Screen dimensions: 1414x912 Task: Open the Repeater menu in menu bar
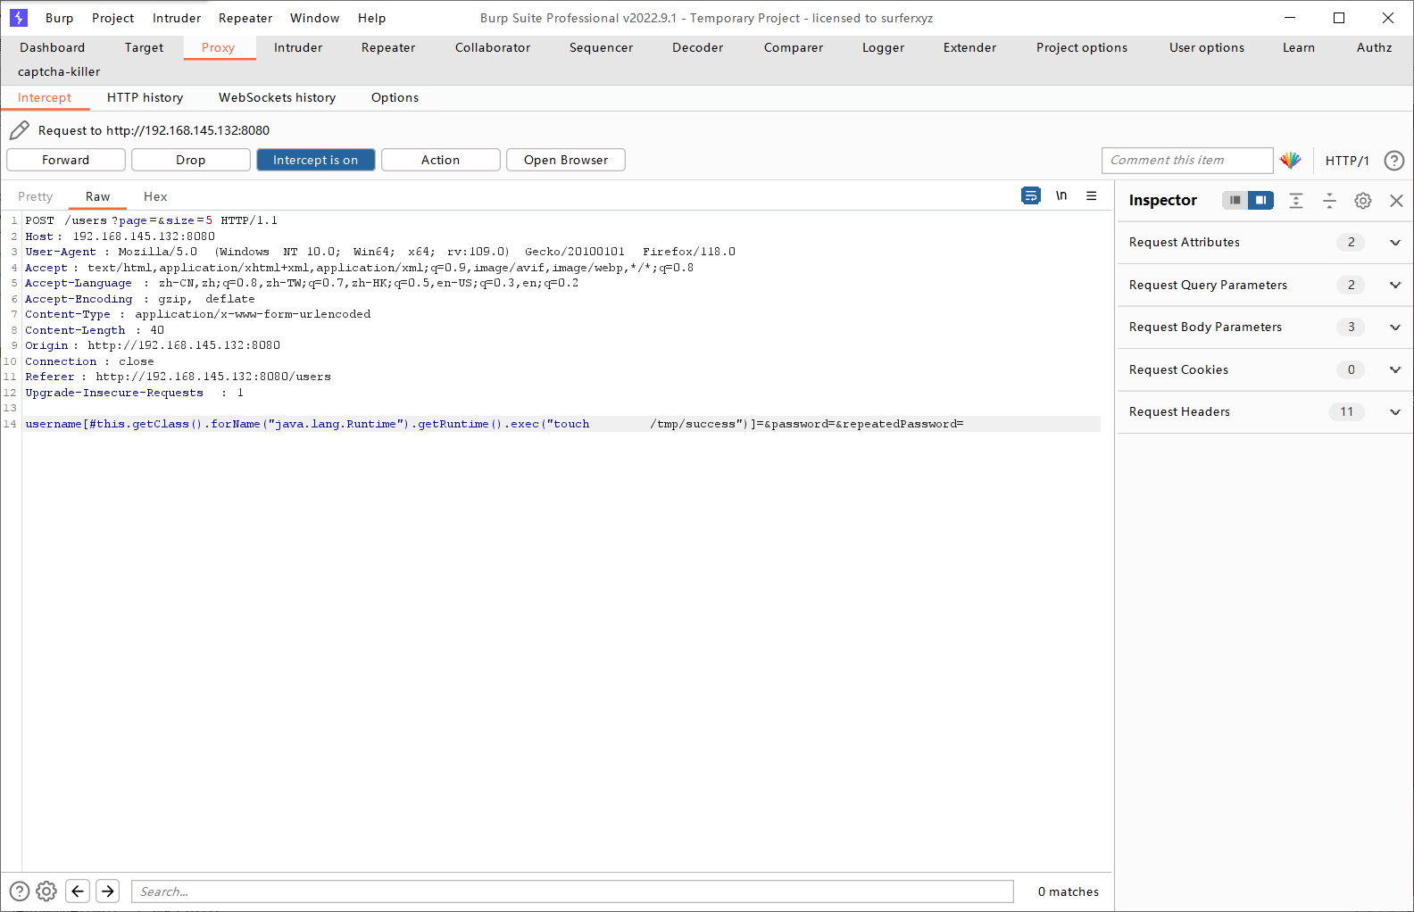tap(245, 18)
